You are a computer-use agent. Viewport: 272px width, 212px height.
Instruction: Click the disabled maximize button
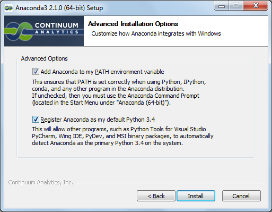click(236, 6)
